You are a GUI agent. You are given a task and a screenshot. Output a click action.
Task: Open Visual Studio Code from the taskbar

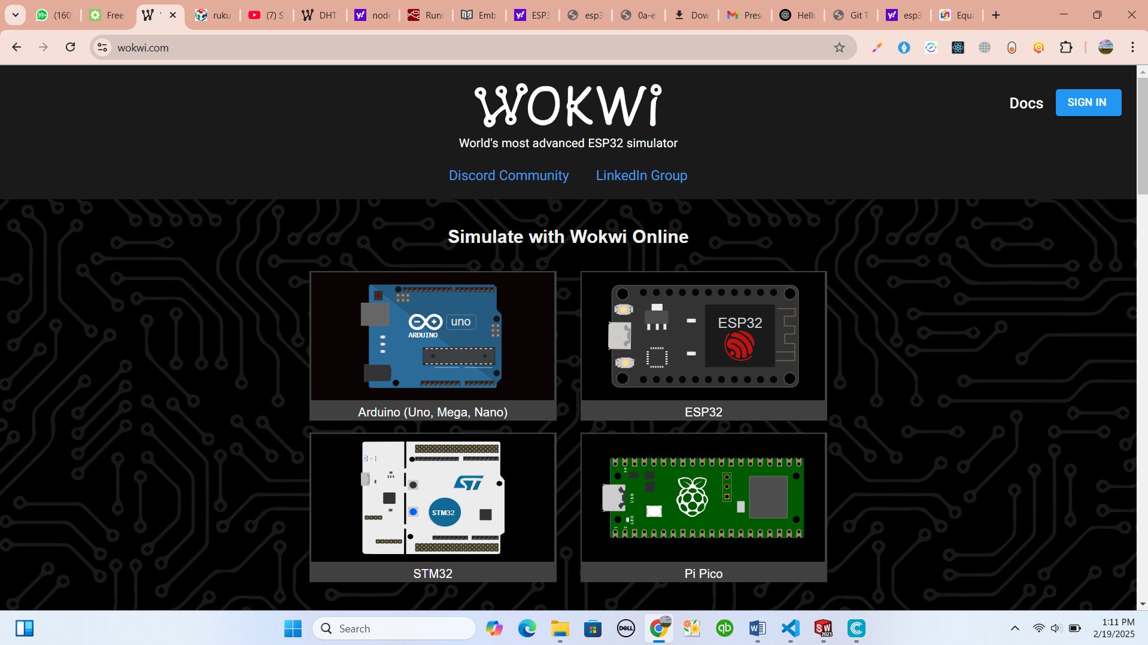click(x=791, y=628)
